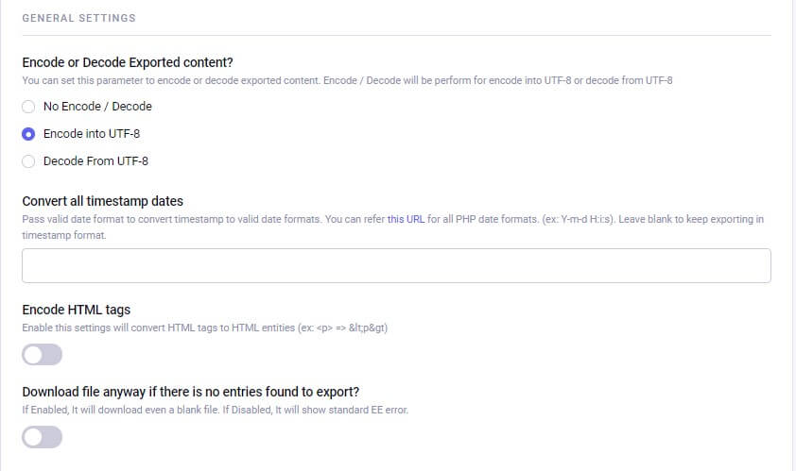Viewport: 796px width, 471px height.
Task: Click the 'Encode into UTF-8' label text
Action: tap(92, 134)
